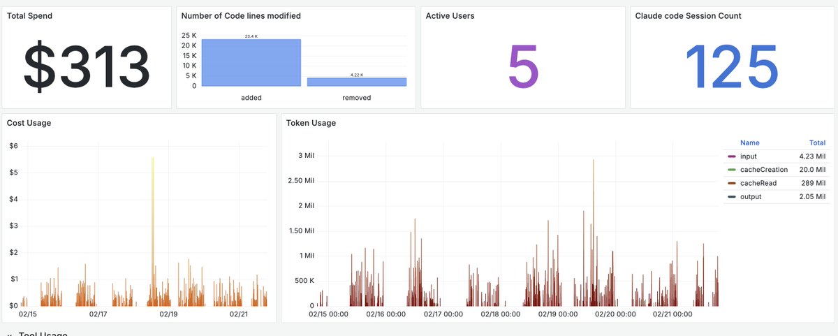Click the removed label under the bar chart

356,98
